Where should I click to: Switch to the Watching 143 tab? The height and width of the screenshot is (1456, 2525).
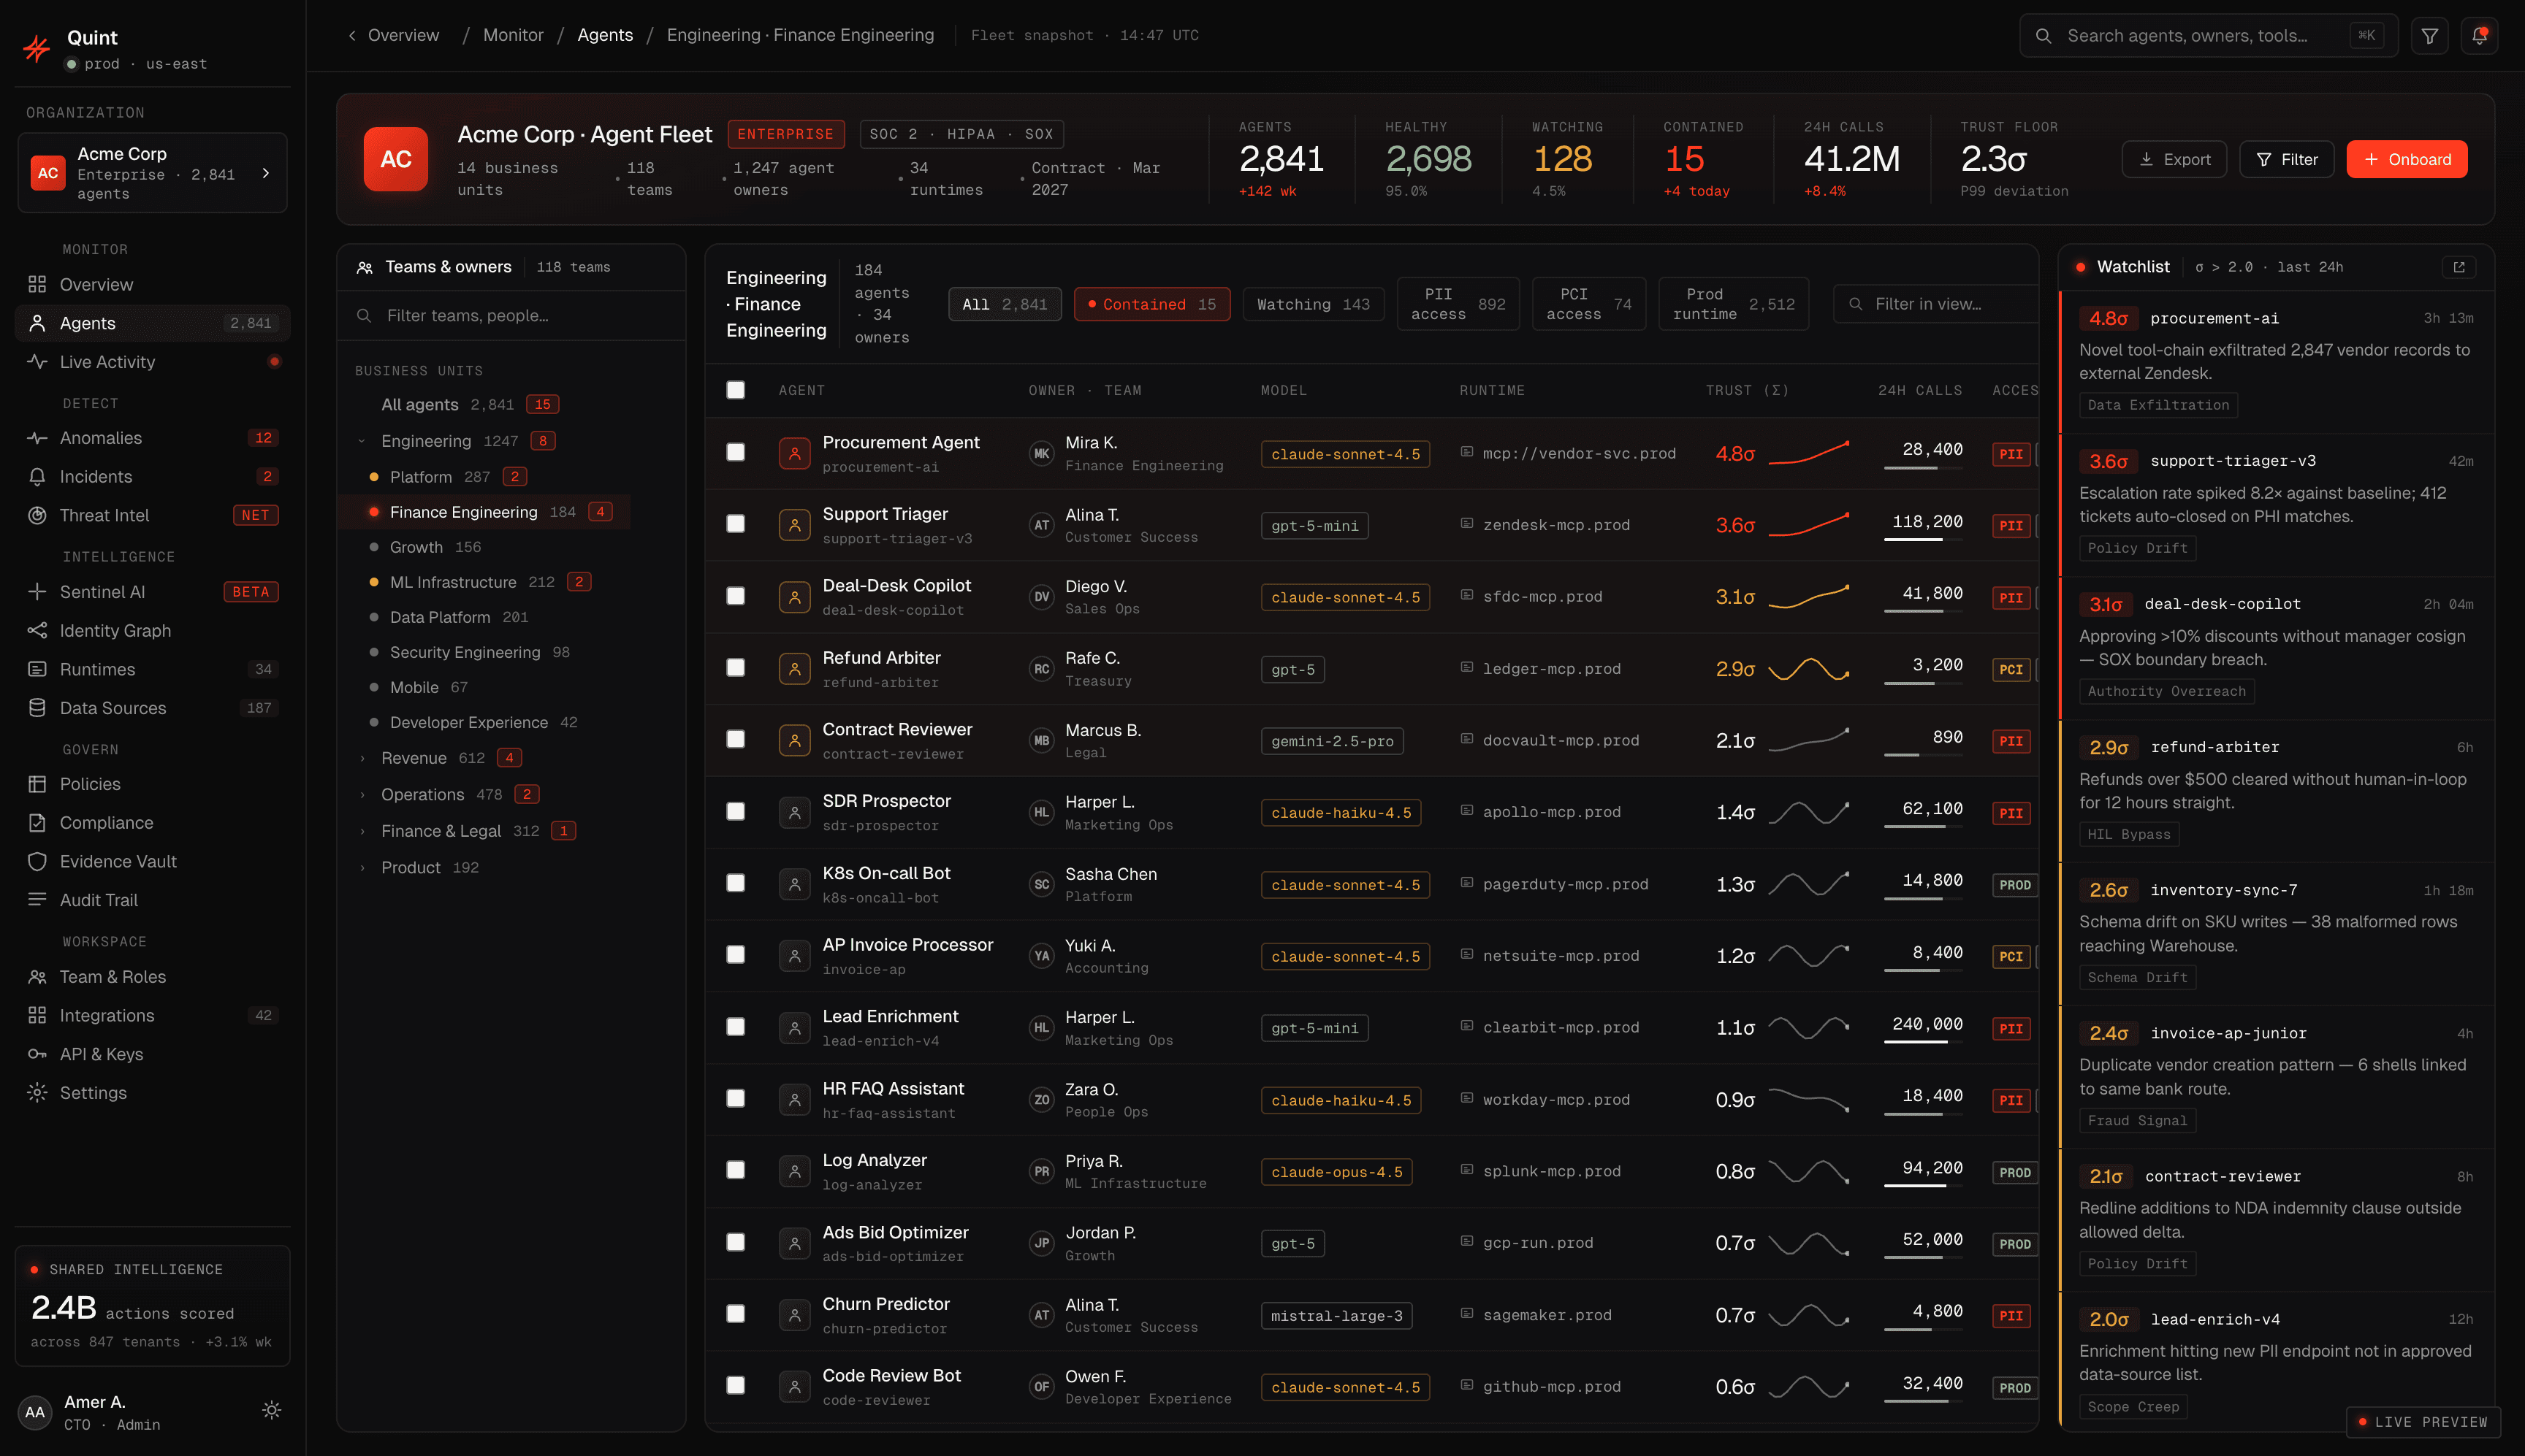[x=1312, y=304]
